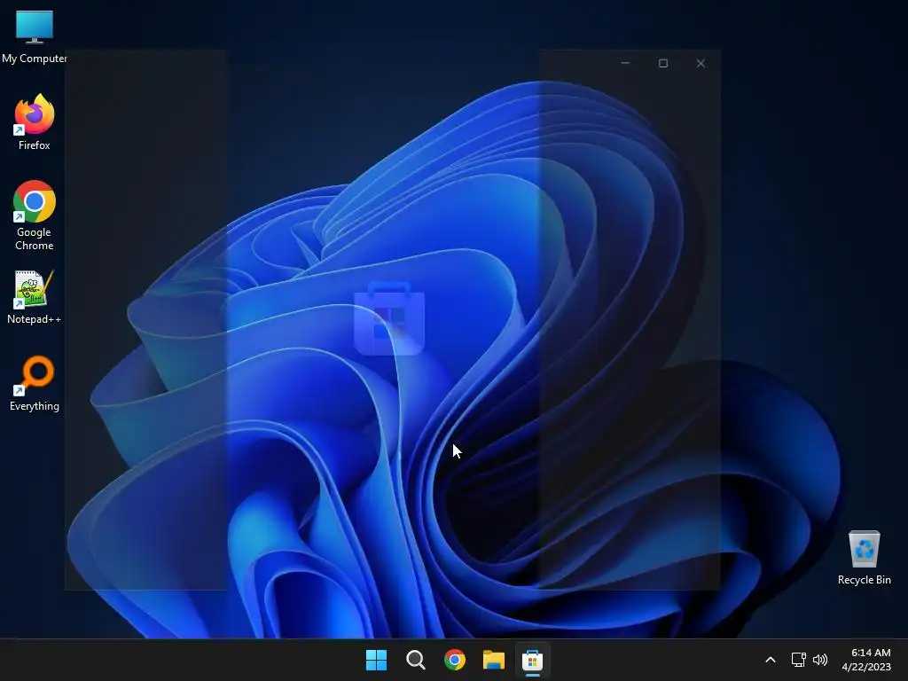Select the Firefox desktop shortcut

pos(35,122)
